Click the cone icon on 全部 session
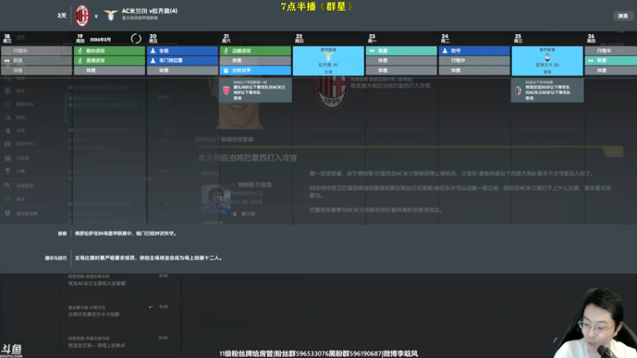 point(153,51)
